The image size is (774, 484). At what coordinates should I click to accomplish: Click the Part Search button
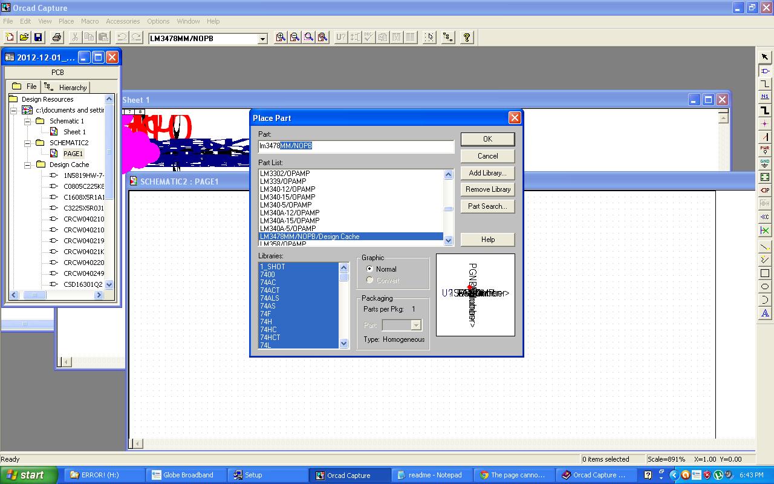[487, 206]
